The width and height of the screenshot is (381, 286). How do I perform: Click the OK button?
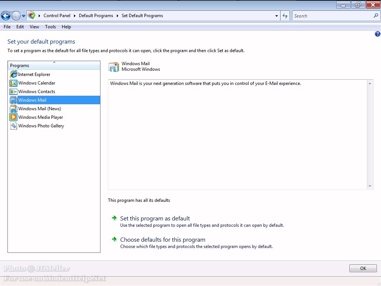pos(363,268)
